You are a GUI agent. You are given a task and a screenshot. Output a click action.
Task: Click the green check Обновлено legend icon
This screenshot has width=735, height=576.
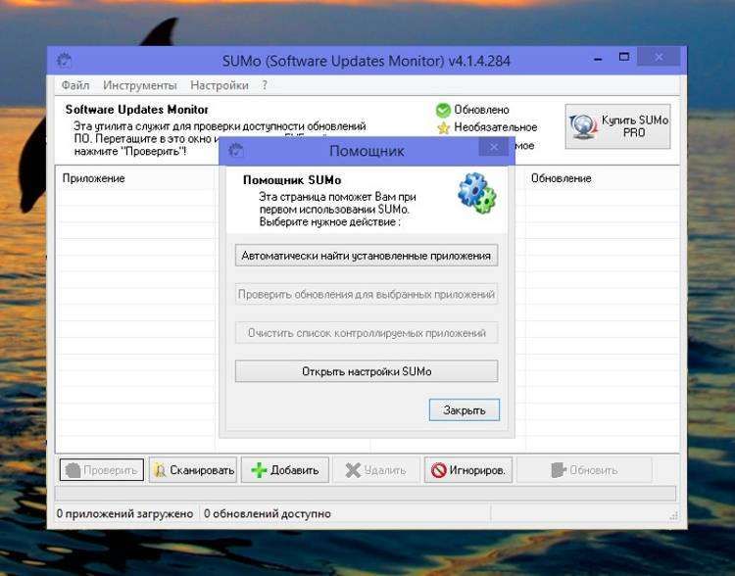tap(443, 110)
